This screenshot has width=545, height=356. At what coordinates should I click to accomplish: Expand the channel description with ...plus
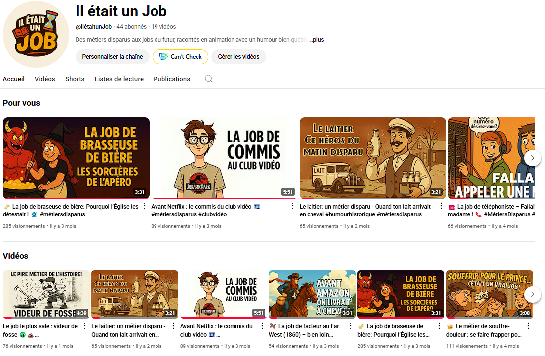point(316,39)
